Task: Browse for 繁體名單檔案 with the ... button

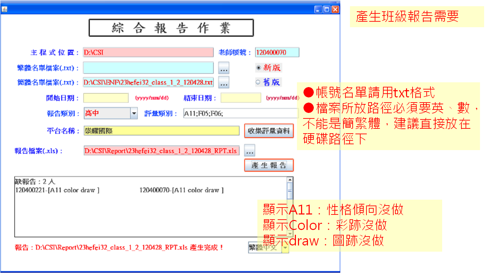Action: point(224,68)
